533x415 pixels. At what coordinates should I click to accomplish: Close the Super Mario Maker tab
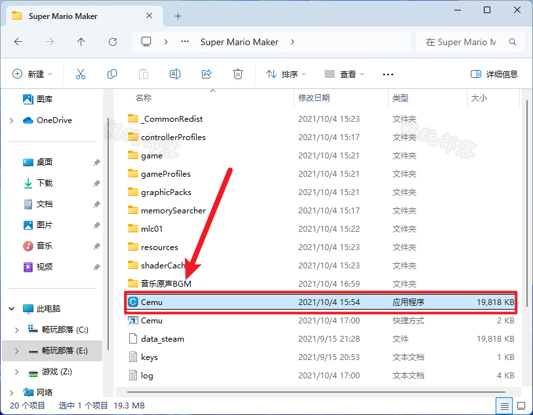[149, 16]
